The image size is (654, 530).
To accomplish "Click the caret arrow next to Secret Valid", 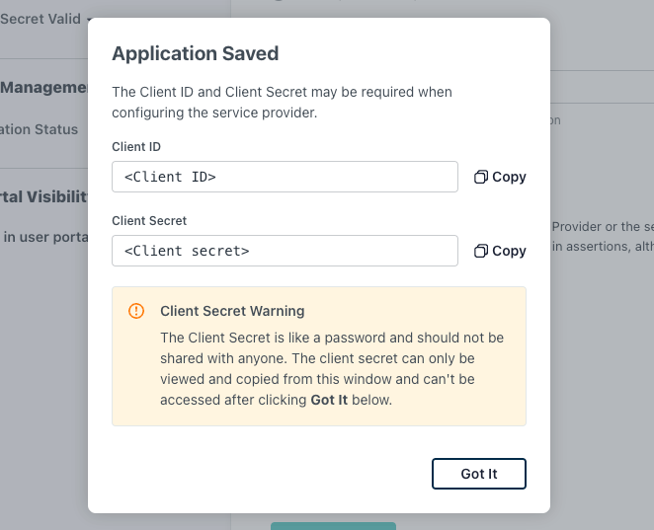I will click(x=89, y=20).
